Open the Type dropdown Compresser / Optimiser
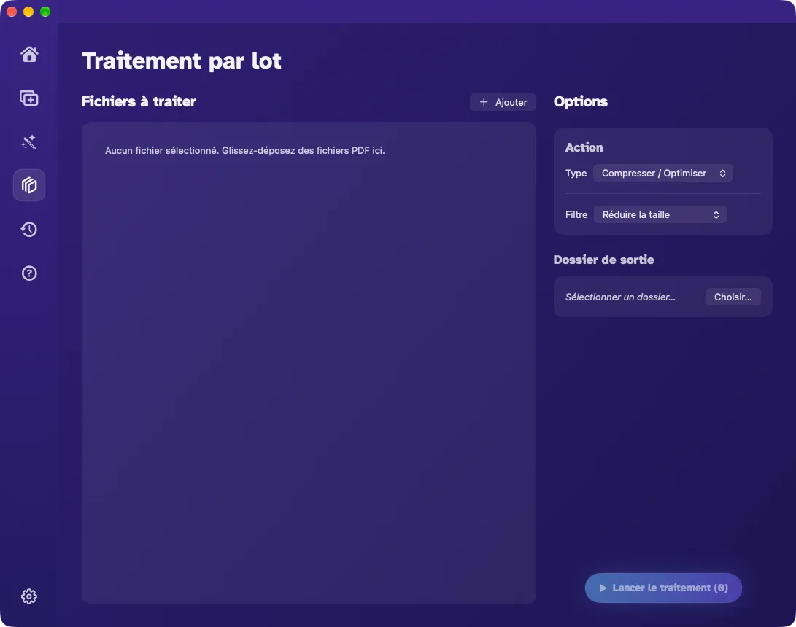796x627 pixels. (662, 173)
